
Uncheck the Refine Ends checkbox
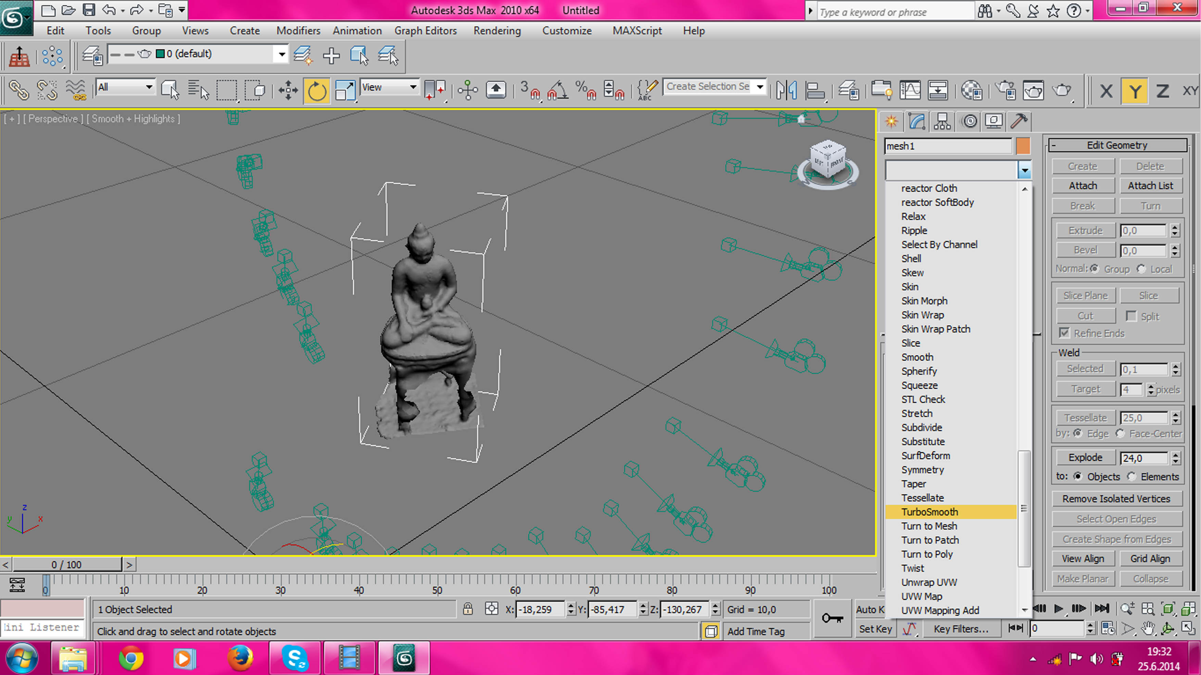(x=1064, y=333)
